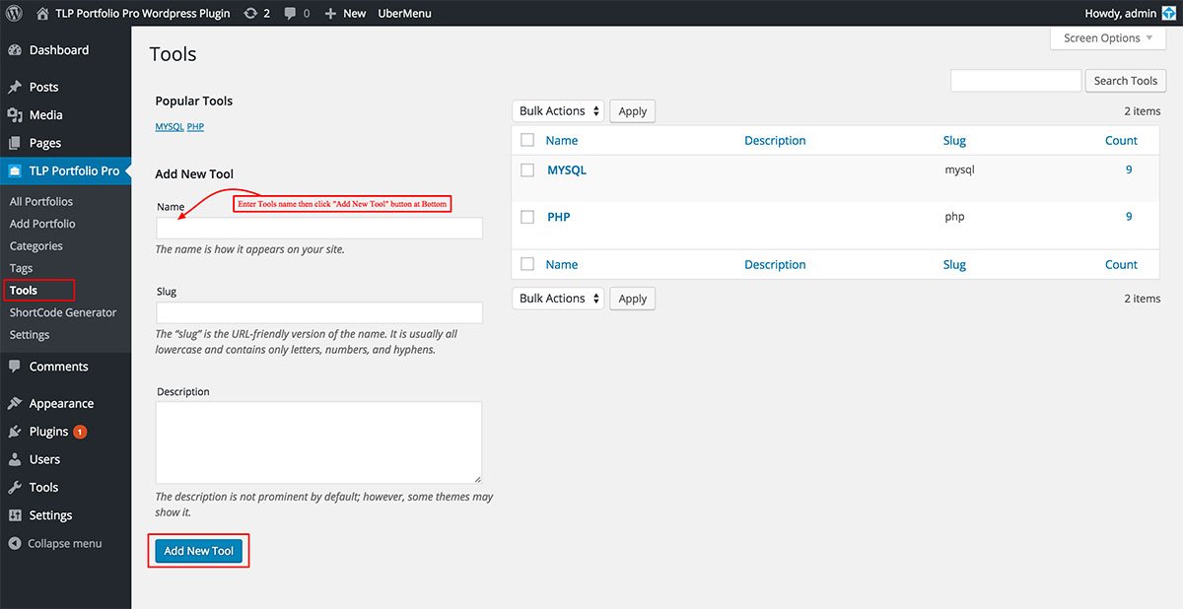Click the Dashboard gauge icon
Viewport: 1183px width, 609px height.
tap(15, 50)
